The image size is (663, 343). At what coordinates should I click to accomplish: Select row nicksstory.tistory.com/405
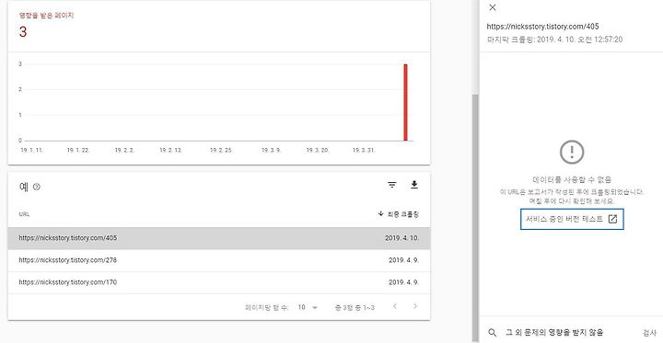pyautogui.click(x=219, y=238)
